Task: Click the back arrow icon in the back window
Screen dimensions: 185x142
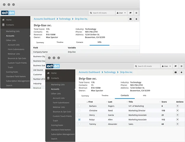Action: point(137,19)
